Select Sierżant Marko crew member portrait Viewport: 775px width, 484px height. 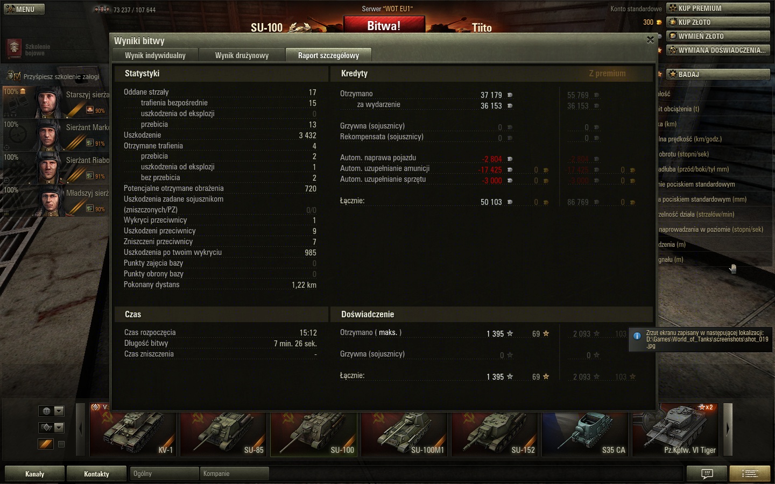tap(48, 134)
